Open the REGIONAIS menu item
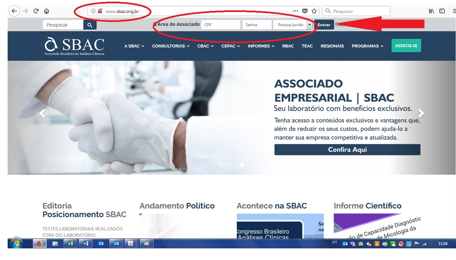The width and height of the screenshot is (456, 260). click(x=332, y=46)
